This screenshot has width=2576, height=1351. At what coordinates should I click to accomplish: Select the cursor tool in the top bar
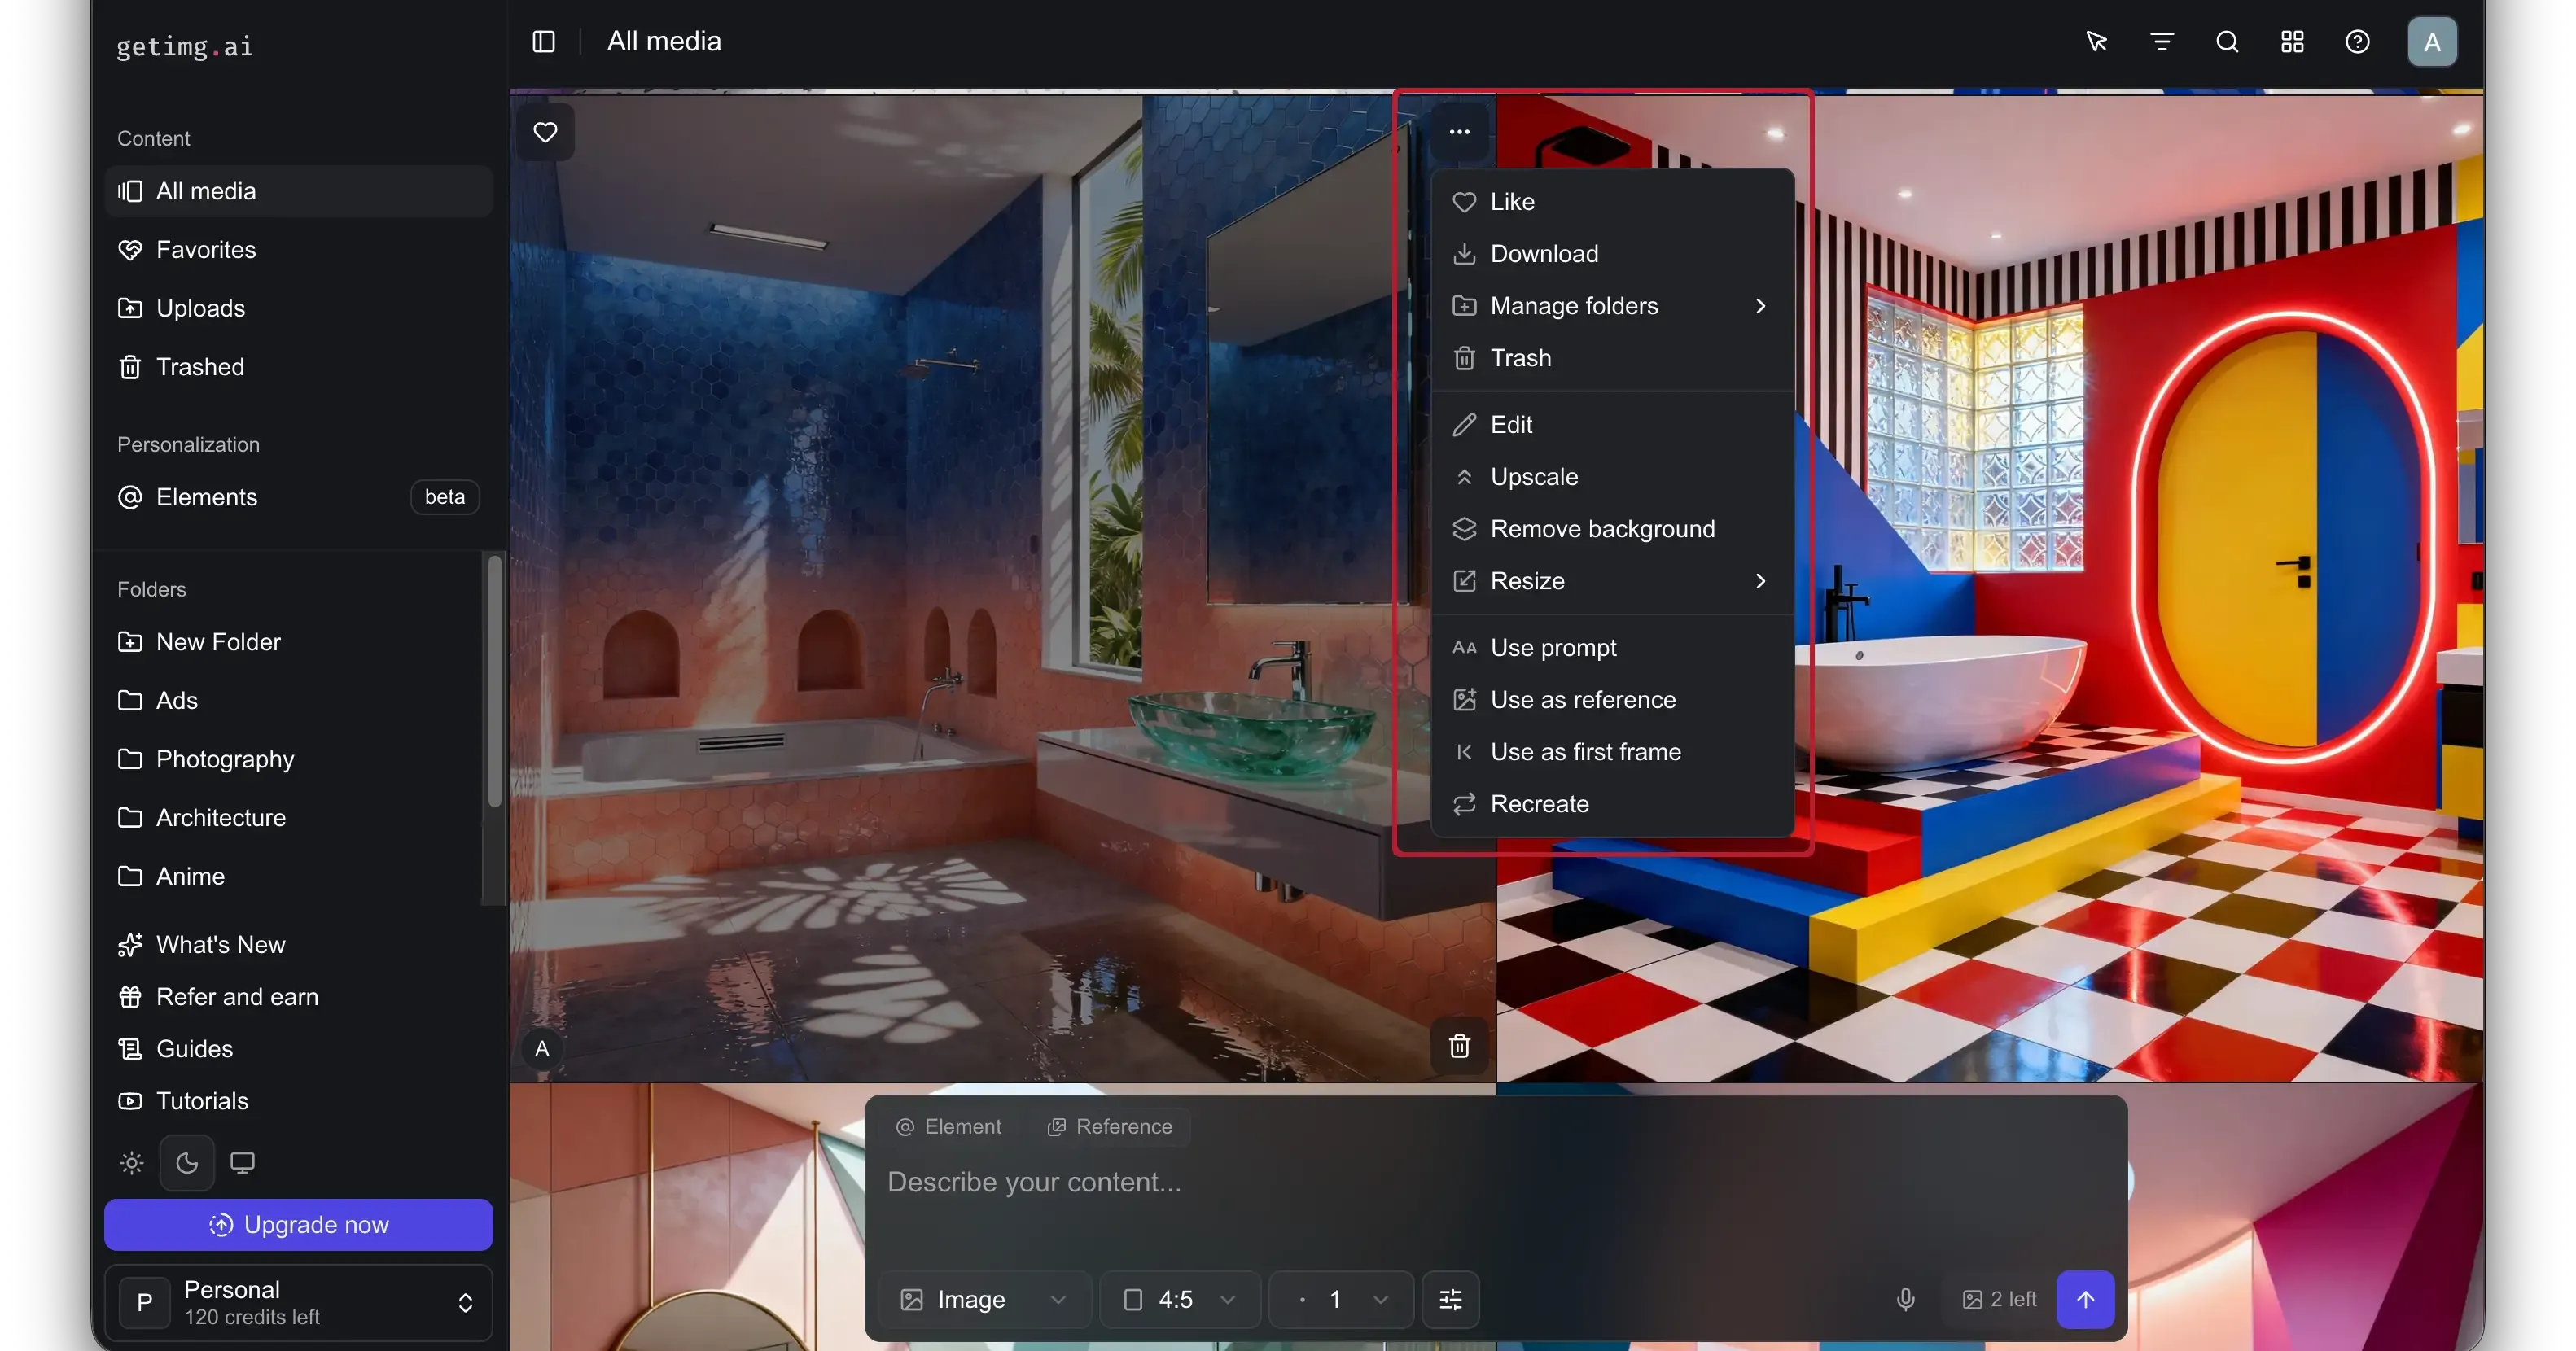click(2096, 41)
